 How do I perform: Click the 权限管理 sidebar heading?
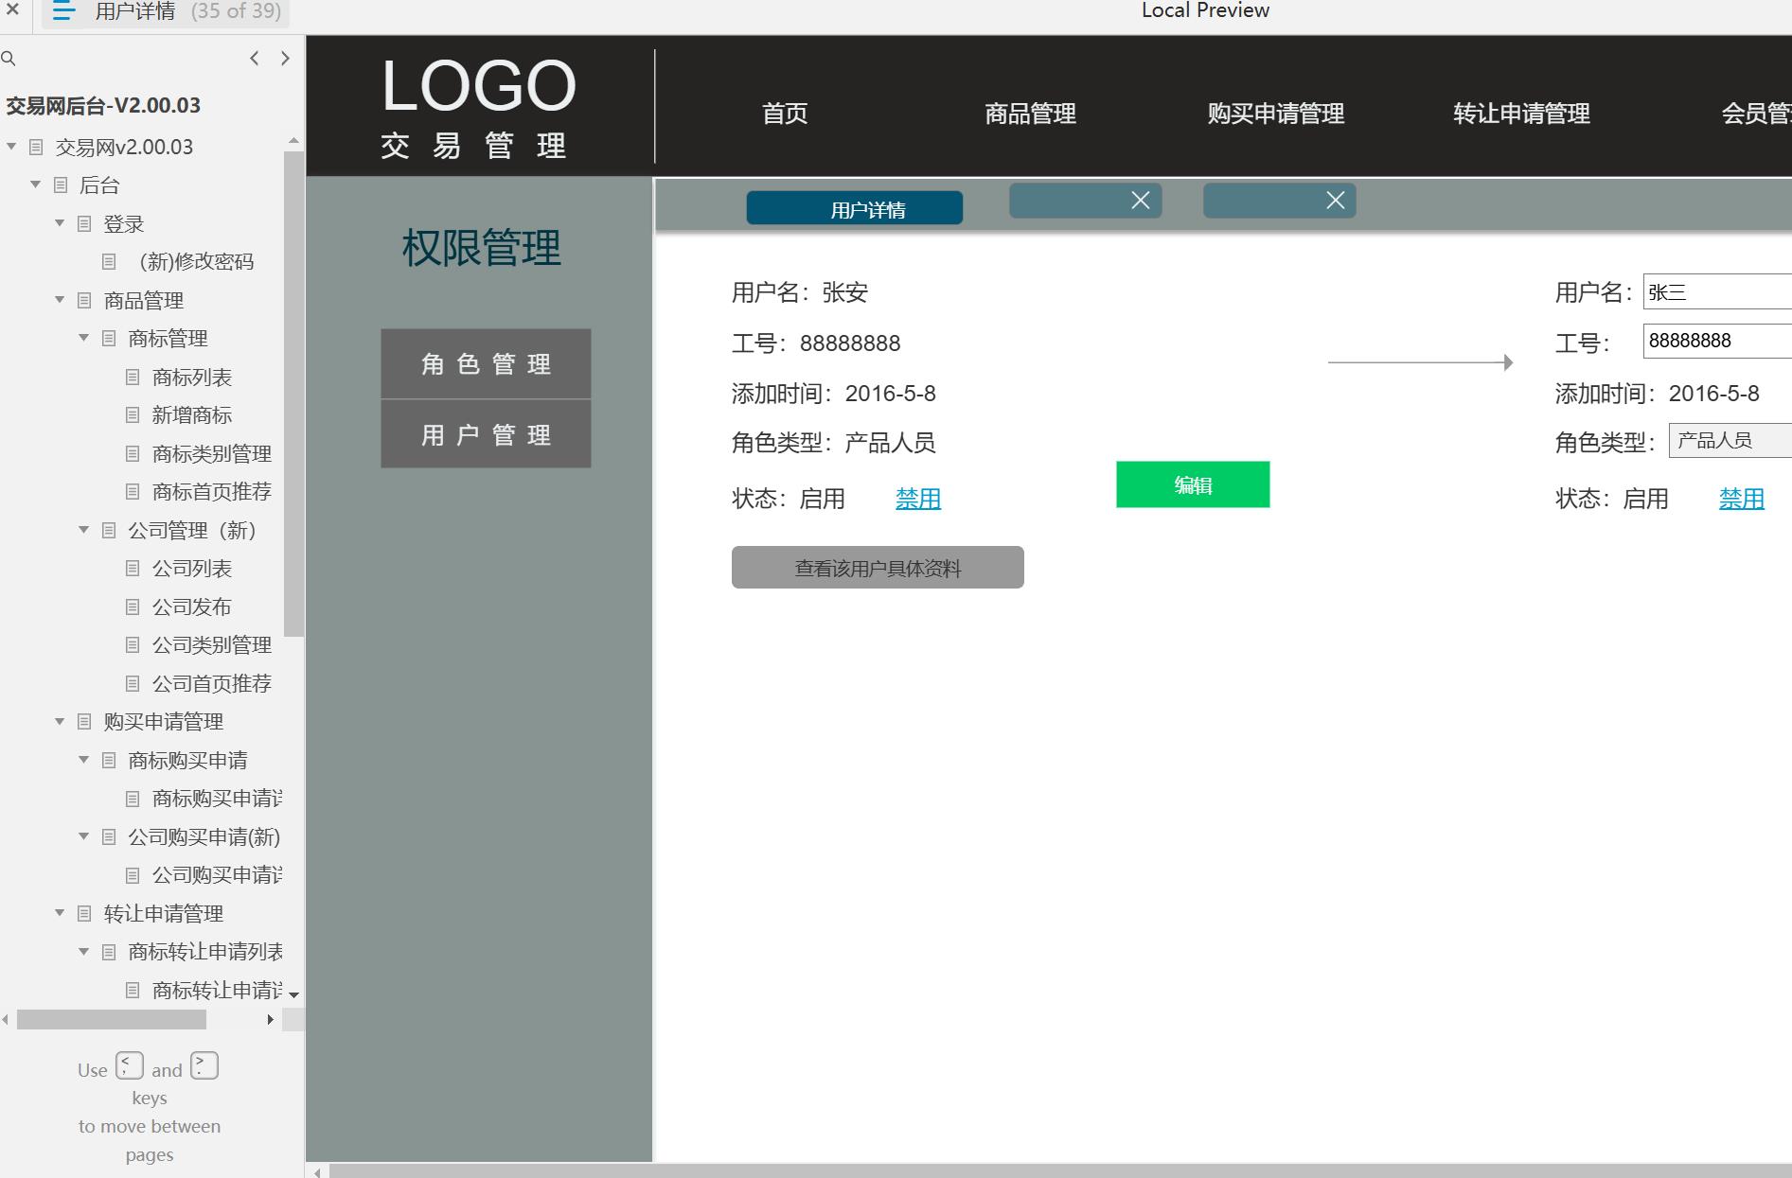coord(481,248)
